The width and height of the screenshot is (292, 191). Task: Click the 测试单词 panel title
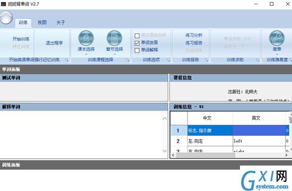pos(11,78)
